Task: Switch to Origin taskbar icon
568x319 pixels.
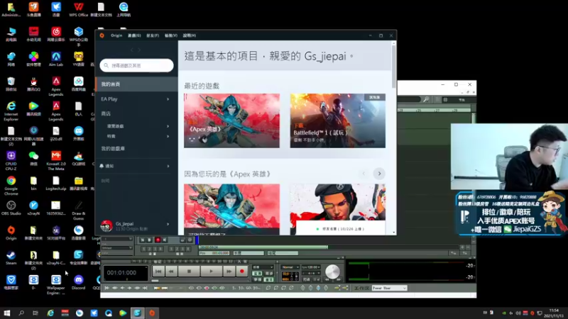Action: point(152,313)
